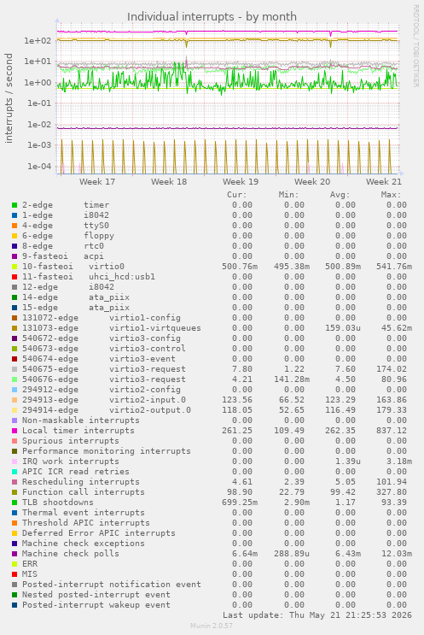The image size is (424, 635).
Task: Click the Max: column header
Action: coord(392,195)
